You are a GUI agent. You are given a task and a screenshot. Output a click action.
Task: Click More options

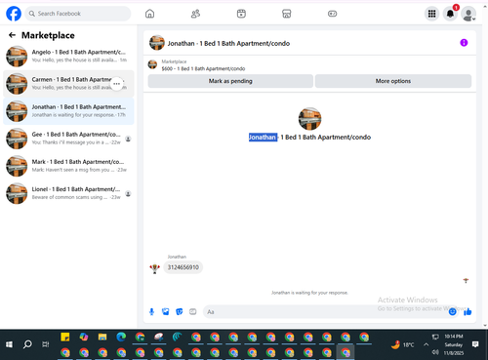click(x=393, y=81)
